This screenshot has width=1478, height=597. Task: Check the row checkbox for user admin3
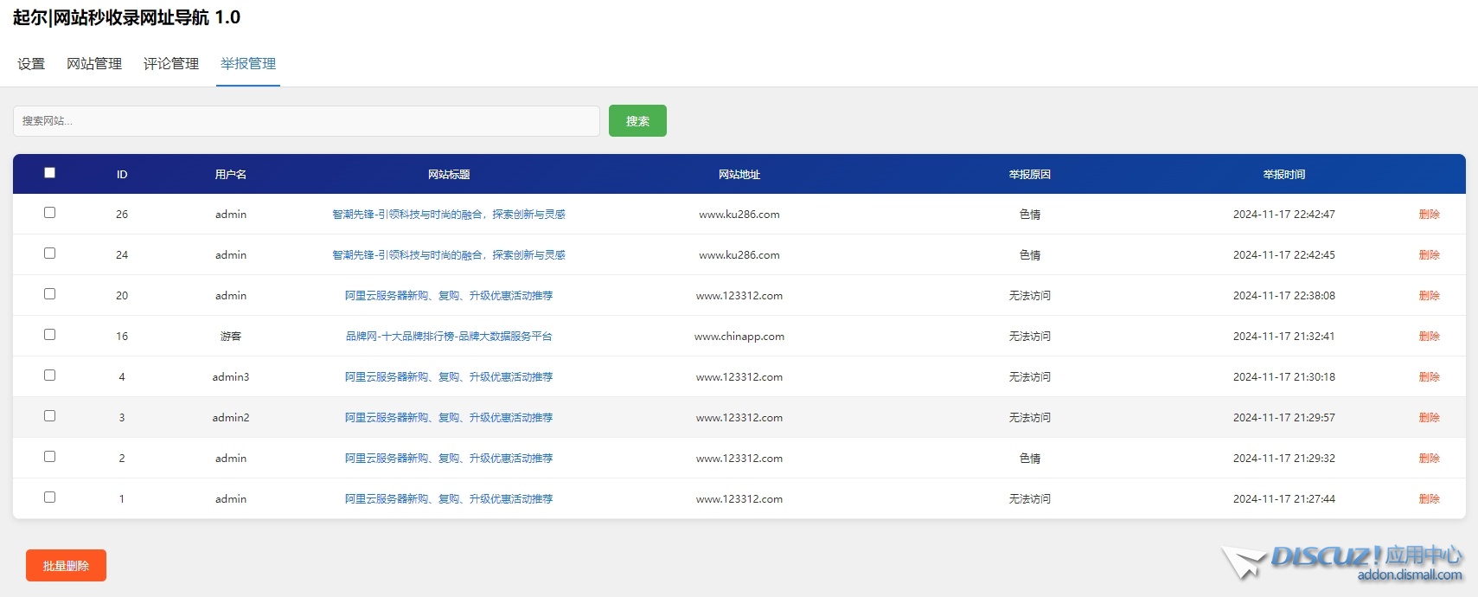pos(50,376)
